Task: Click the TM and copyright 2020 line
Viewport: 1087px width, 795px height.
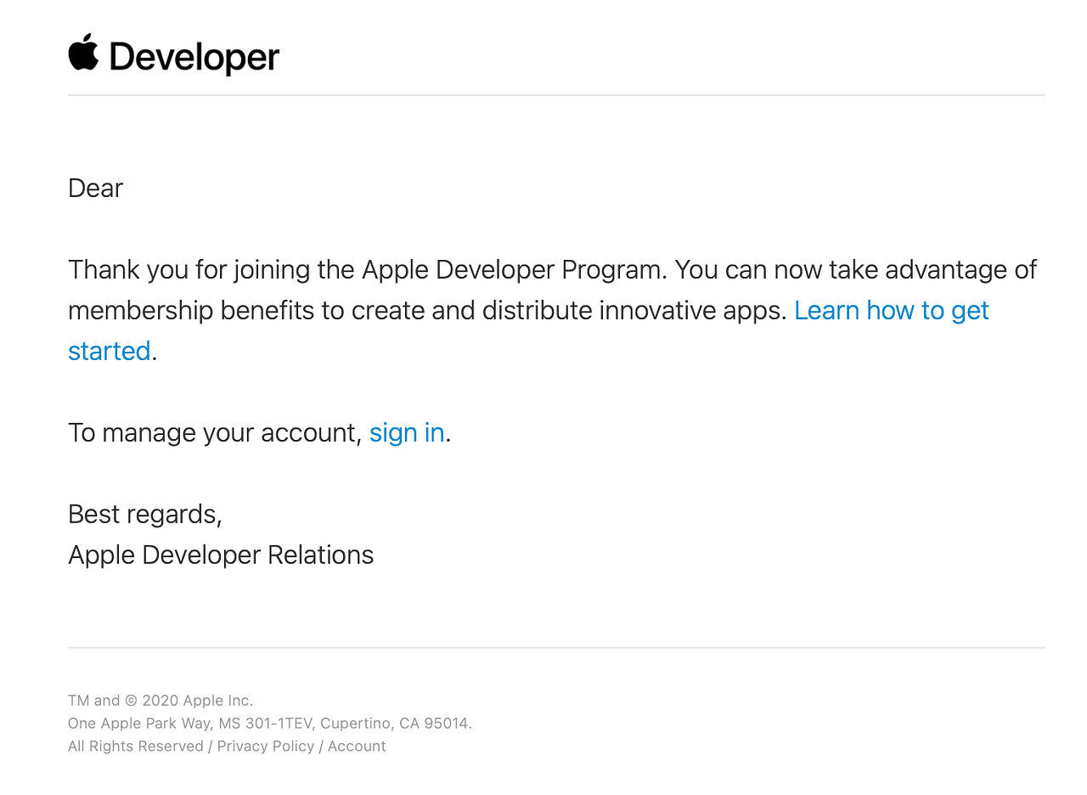Action: click(160, 700)
